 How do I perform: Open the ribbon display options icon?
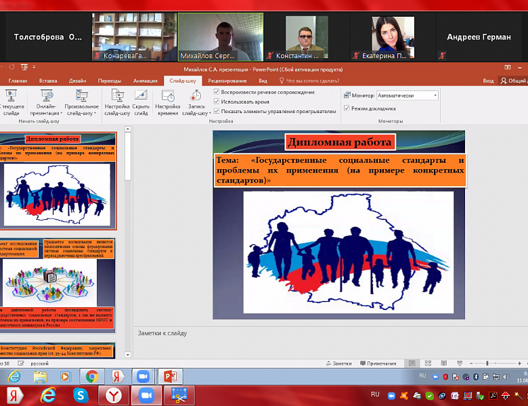[x=508, y=68]
